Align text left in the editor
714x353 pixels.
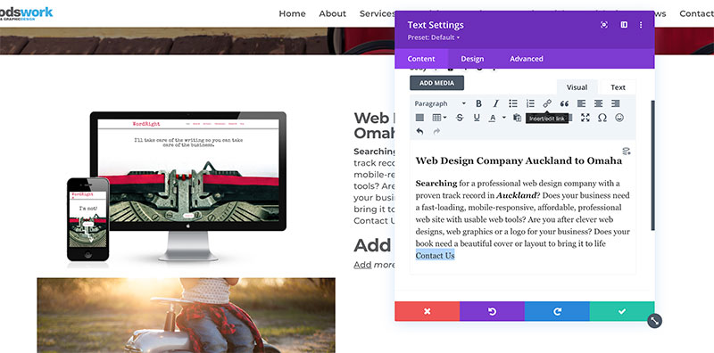tap(582, 103)
